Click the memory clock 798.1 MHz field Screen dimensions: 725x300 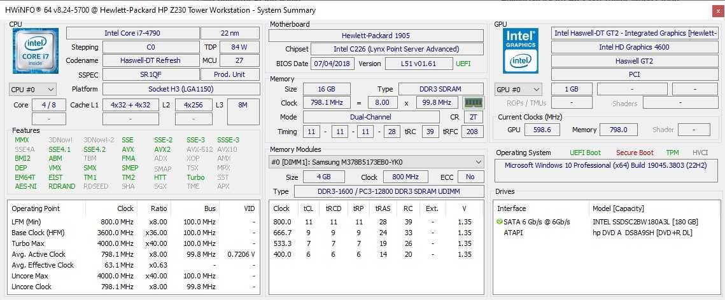[327, 102]
